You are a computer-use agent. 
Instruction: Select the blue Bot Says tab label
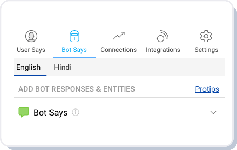[x=74, y=50]
